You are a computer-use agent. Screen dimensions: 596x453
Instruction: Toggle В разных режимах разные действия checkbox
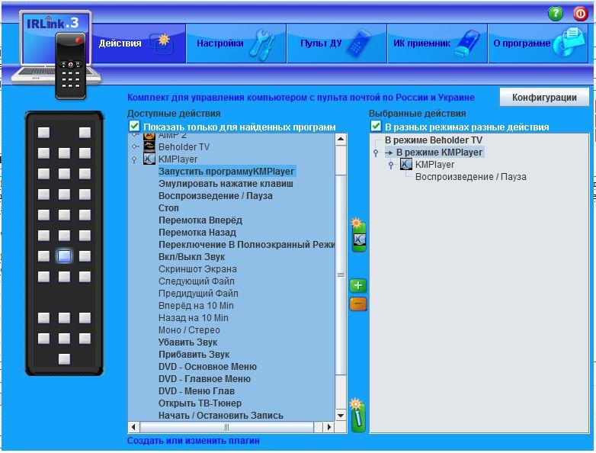pos(376,127)
